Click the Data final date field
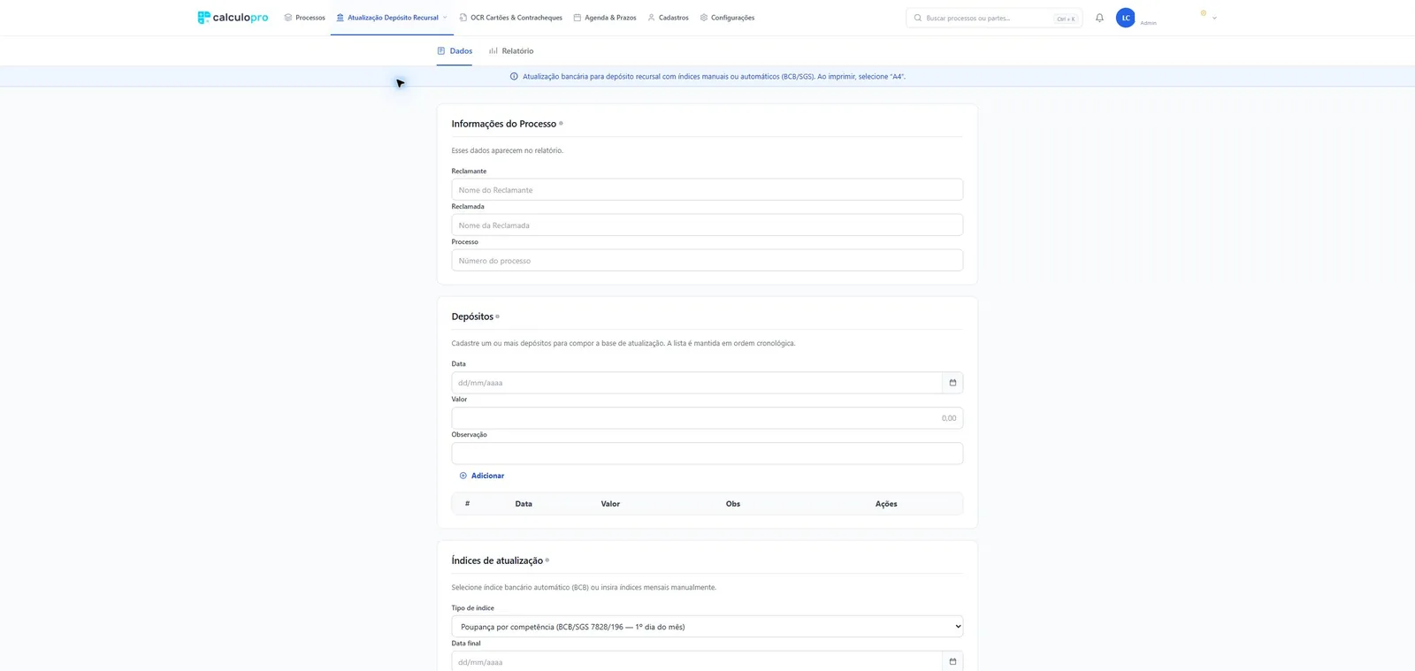The width and height of the screenshot is (1415, 671). [697, 661]
